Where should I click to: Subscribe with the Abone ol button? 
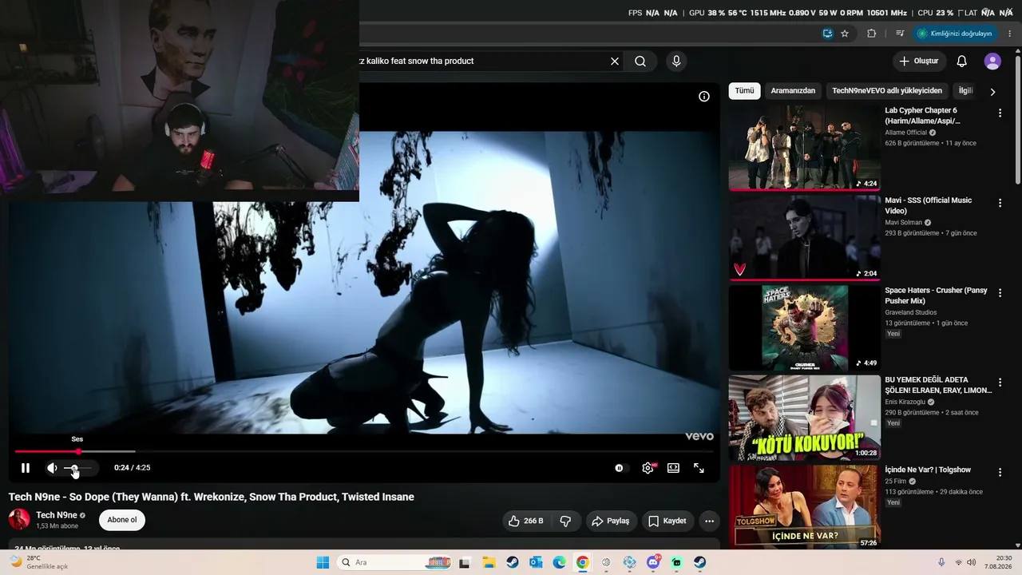coord(122,520)
